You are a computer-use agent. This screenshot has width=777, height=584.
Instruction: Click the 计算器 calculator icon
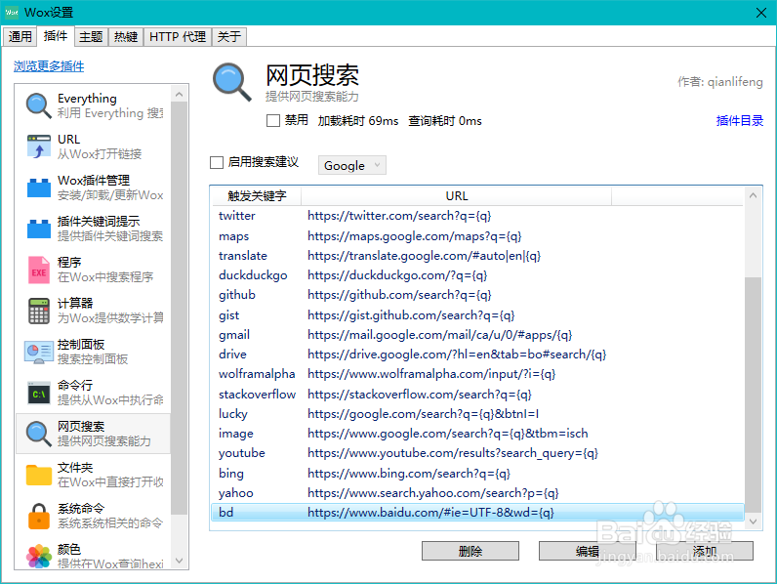pos(39,311)
